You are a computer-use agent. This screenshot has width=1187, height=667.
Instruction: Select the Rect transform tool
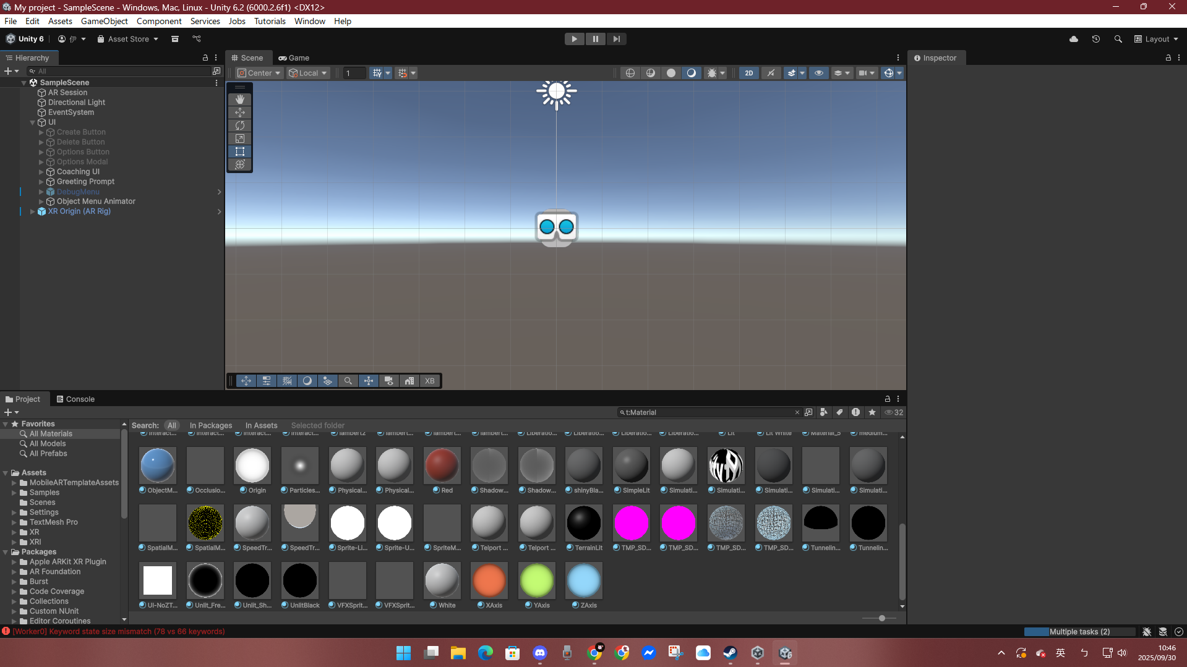(240, 151)
